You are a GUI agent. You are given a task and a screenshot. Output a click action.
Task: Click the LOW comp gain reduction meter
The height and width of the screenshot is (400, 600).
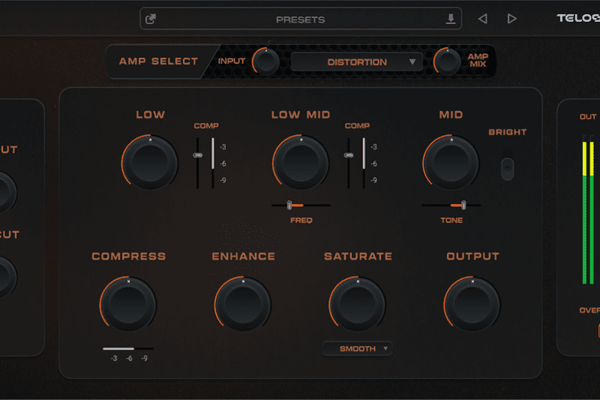(213, 163)
